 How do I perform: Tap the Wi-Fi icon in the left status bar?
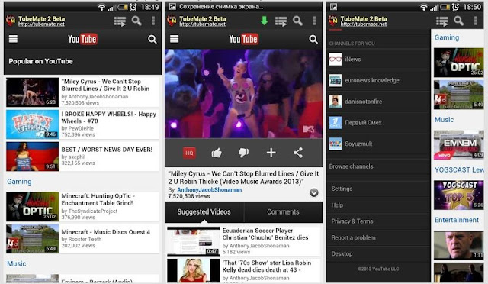tap(101, 7)
